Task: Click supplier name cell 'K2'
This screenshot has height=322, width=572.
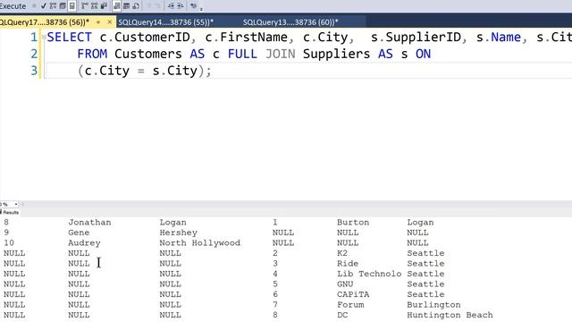Action: click(342, 253)
